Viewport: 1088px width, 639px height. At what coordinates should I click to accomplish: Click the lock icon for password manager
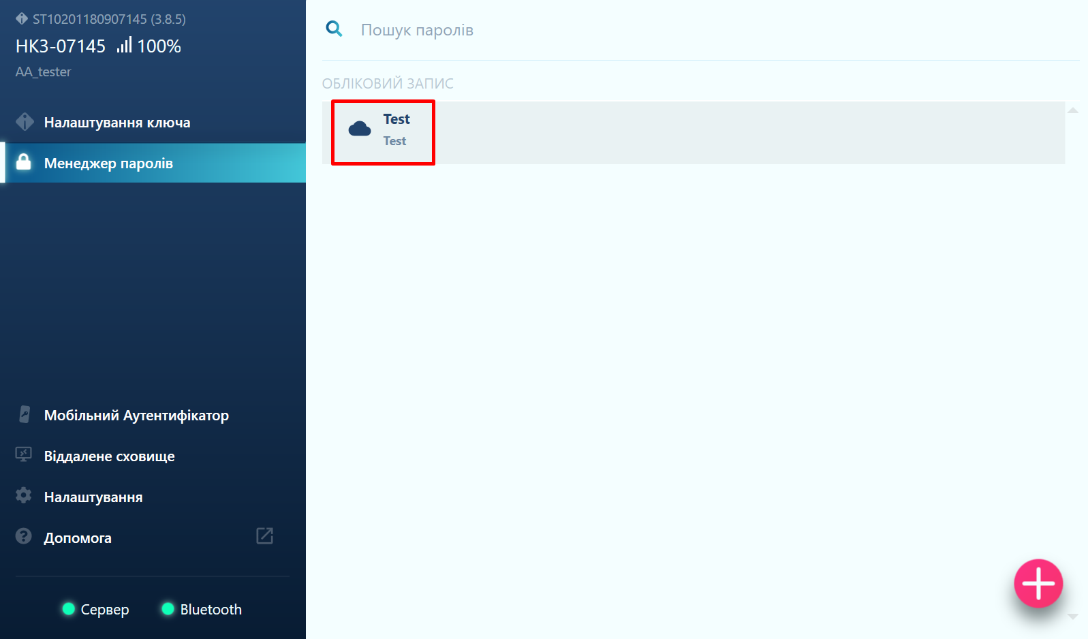pos(24,162)
